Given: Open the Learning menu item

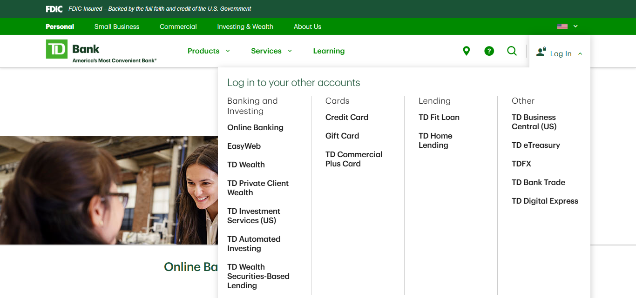Looking at the screenshot, I should [329, 51].
